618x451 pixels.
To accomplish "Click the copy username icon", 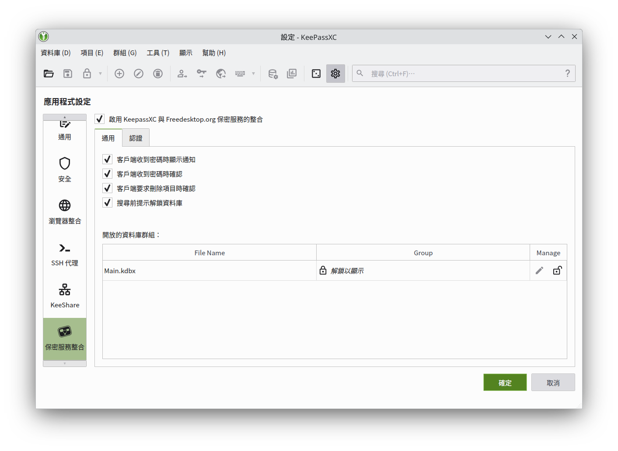I will (182, 74).
